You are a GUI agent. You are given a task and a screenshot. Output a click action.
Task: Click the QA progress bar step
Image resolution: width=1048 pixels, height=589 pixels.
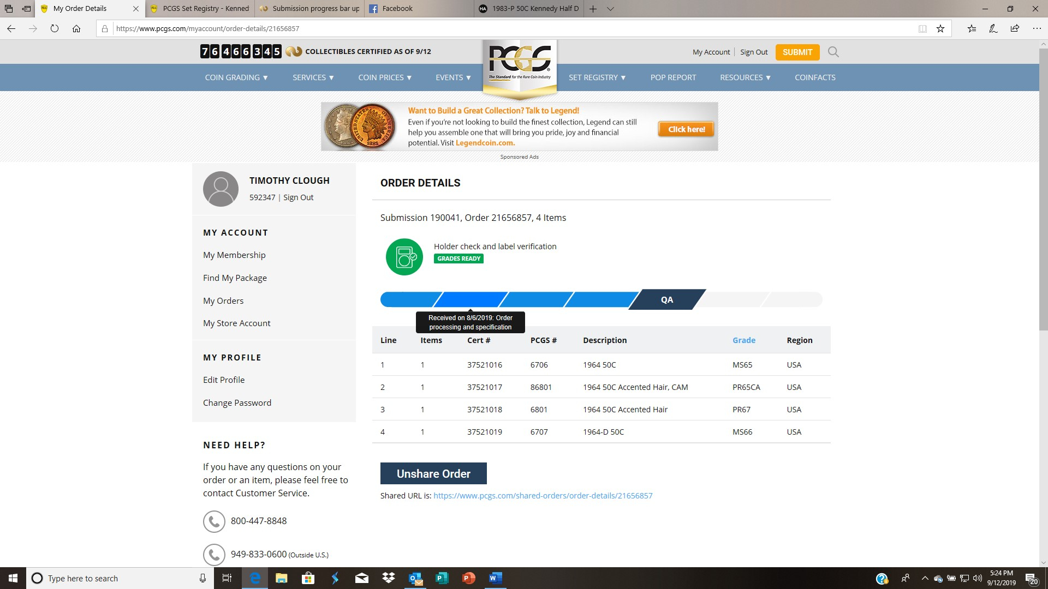[667, 299]
